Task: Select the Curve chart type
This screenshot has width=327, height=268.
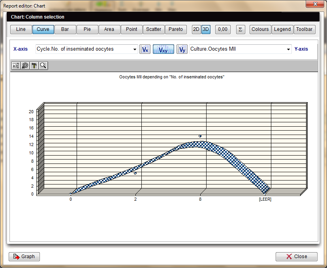Action: [x=43, y=29]
